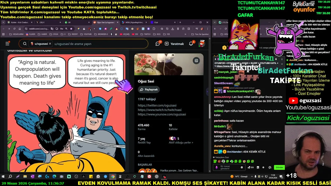Open the twitter.com/oguzsasi profile link
This screenshot has width=331, height=186.
point(157,105)
